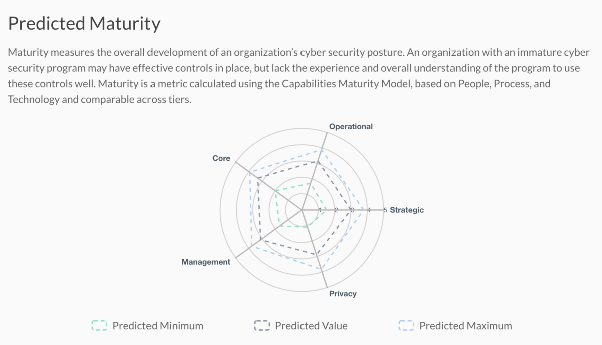Screen dimensions: 602x345
Task: Click tick value 1 on Strategic axis
Action: [320, 210]
